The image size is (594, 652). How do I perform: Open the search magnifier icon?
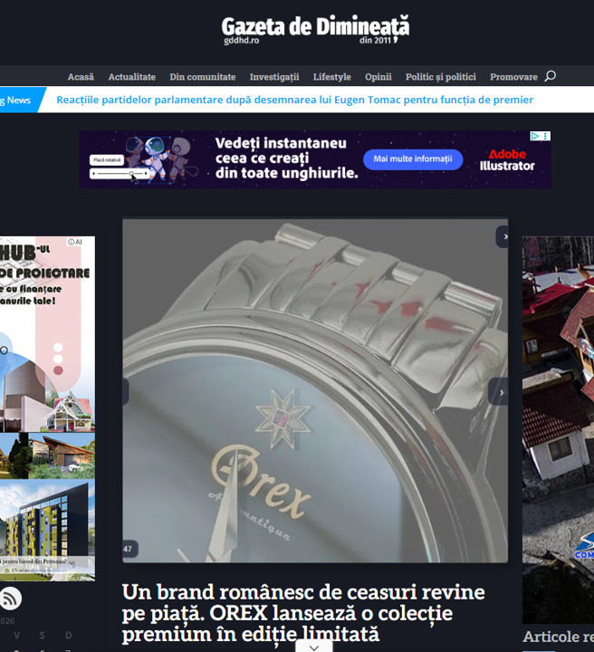(x=550, y=76)
